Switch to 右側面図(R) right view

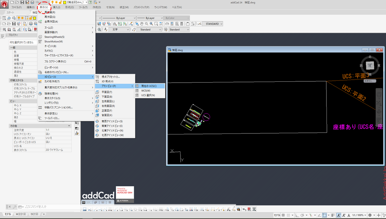pos(115,106)
